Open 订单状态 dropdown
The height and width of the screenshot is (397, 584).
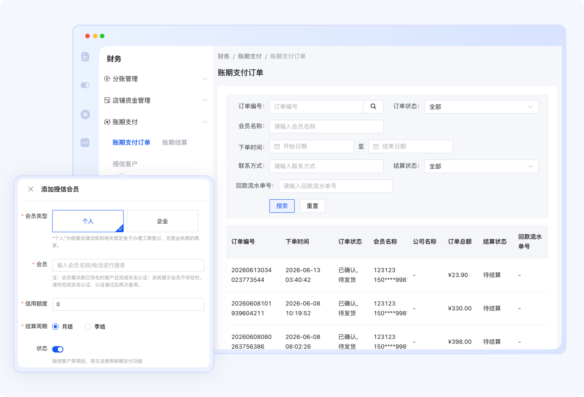pyautogui.click(x=481, y=107)
